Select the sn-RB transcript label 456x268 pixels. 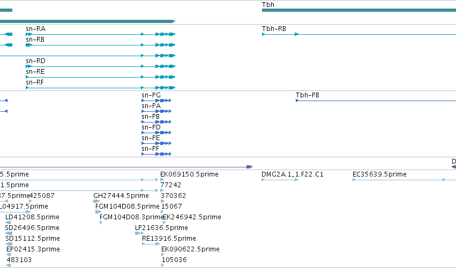coord(35,40)
